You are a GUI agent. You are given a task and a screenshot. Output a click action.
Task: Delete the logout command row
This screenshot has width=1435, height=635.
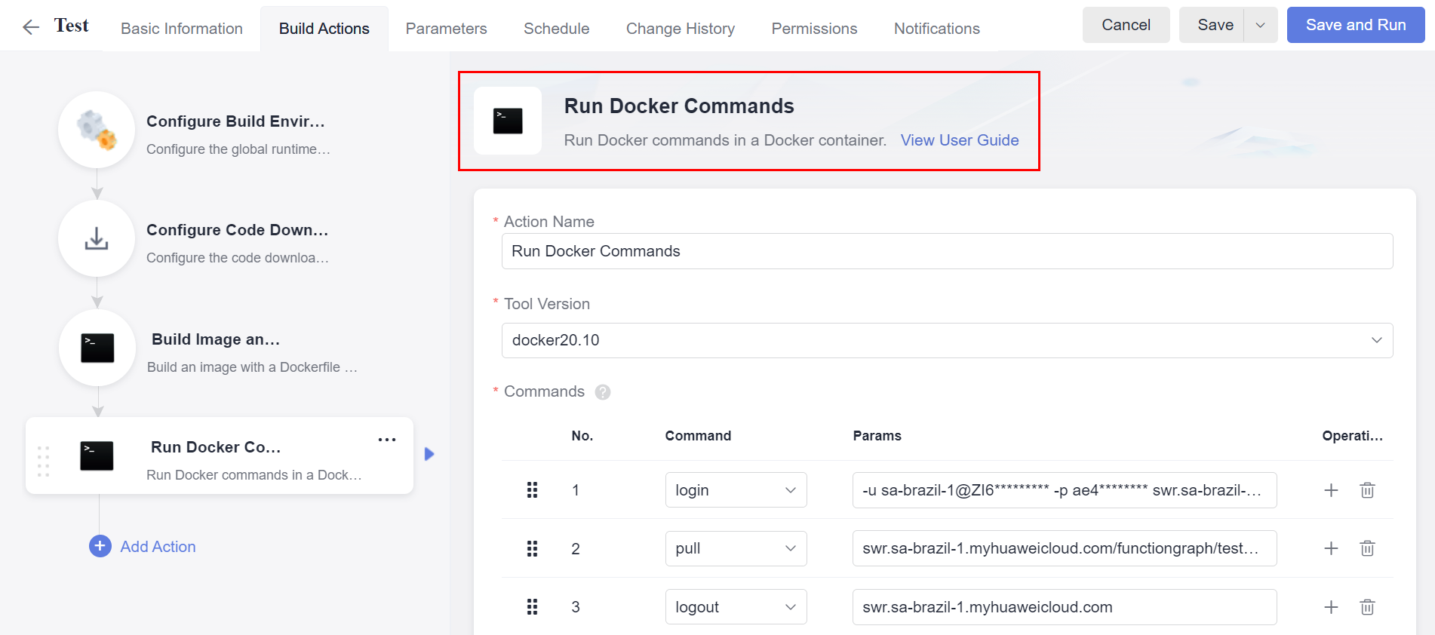[x=1367, y=607]
